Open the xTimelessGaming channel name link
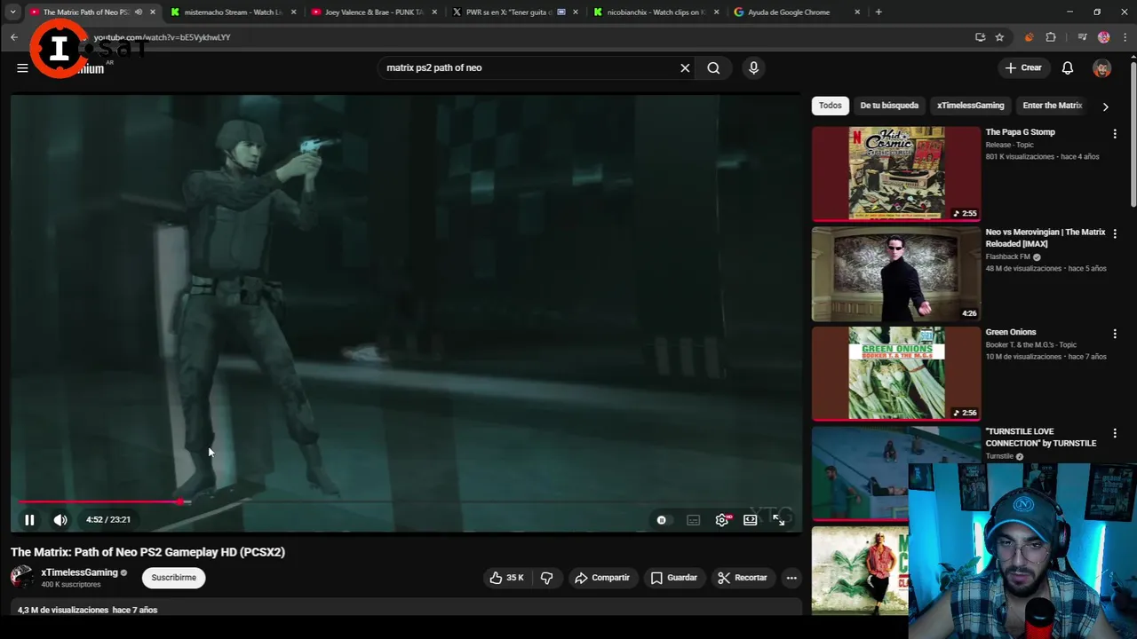 click(x=79, y=572)
